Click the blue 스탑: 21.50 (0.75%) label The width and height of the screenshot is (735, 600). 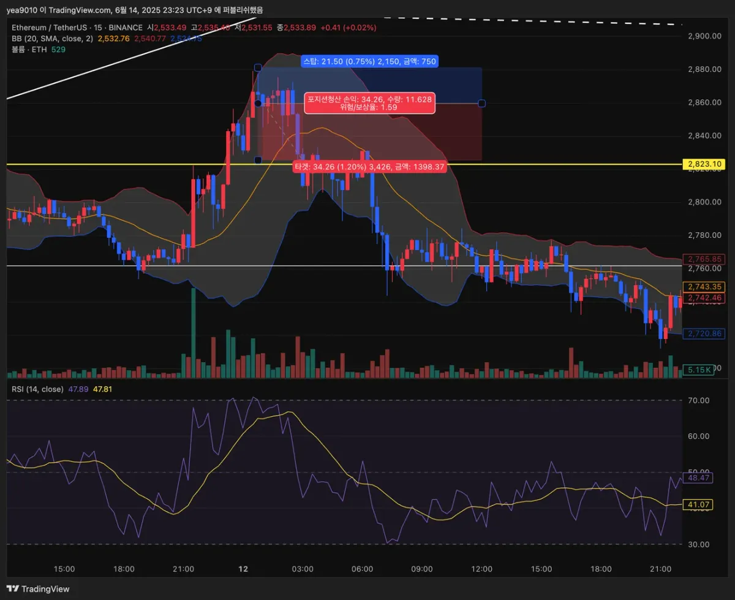click(x=369, y=61)
